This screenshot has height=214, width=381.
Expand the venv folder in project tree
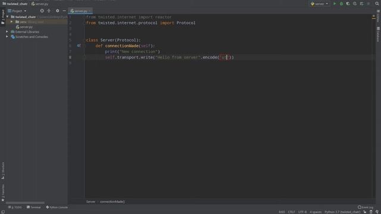point(11,22)
